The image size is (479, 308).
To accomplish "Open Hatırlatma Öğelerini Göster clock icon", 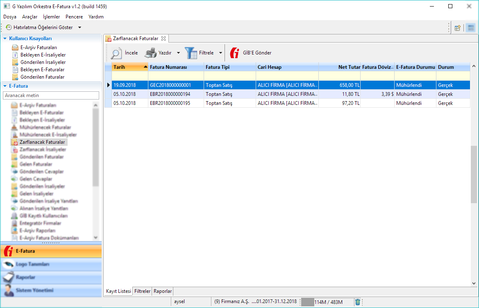I will [x=9, y=27].
